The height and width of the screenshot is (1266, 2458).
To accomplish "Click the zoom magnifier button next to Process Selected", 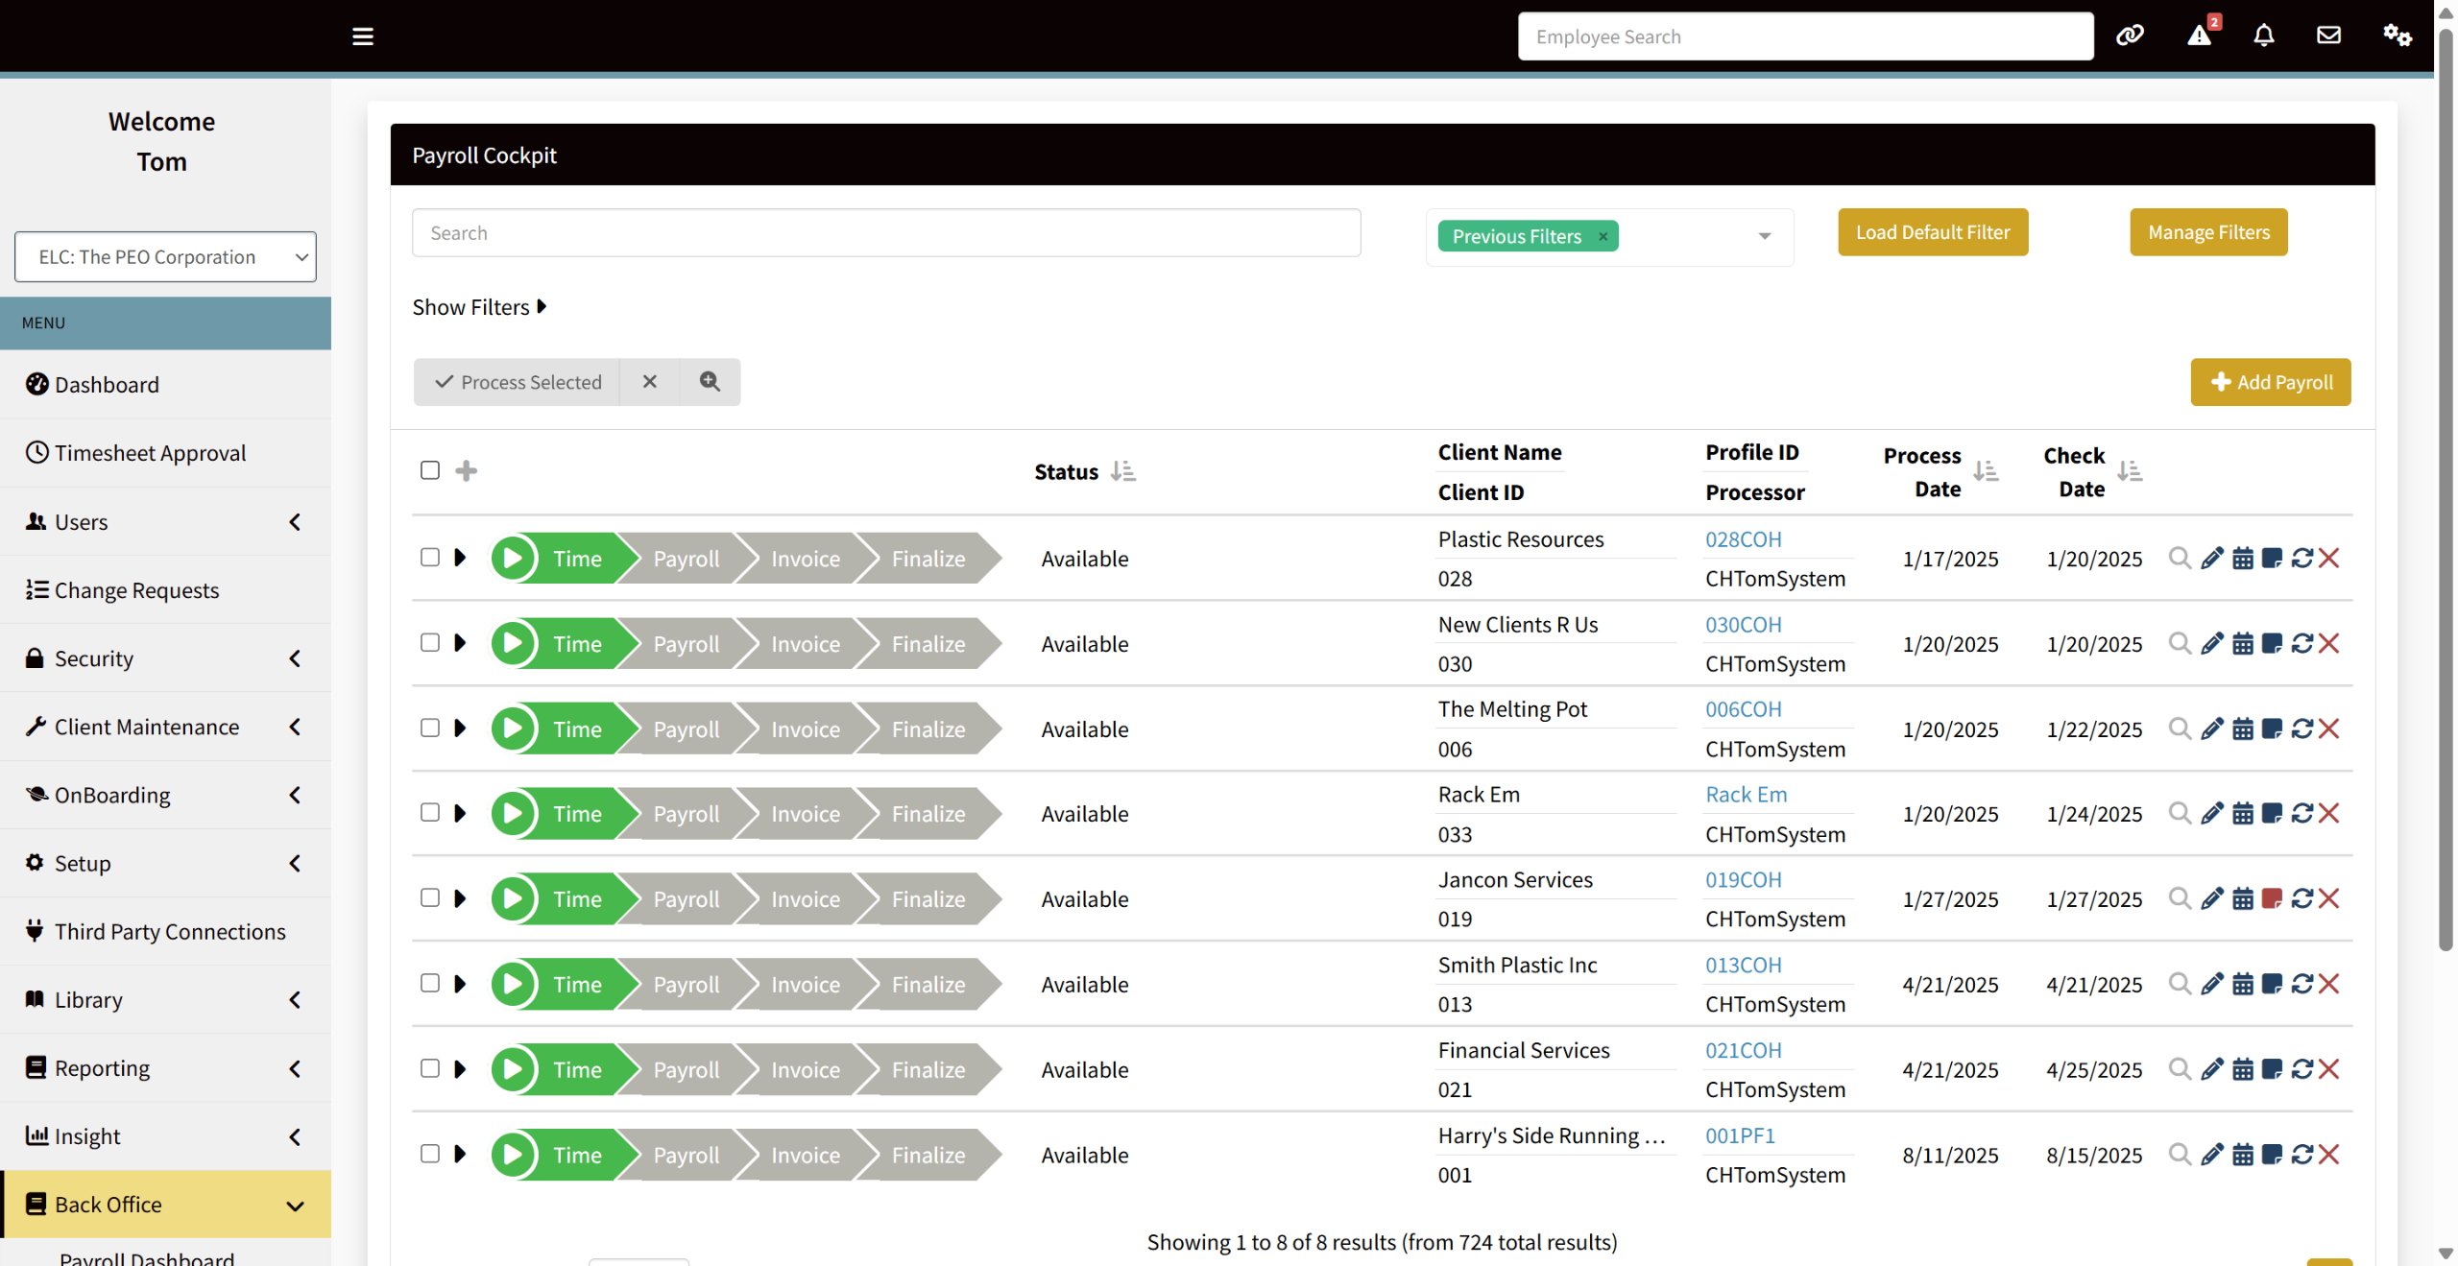I will [710, 382].
